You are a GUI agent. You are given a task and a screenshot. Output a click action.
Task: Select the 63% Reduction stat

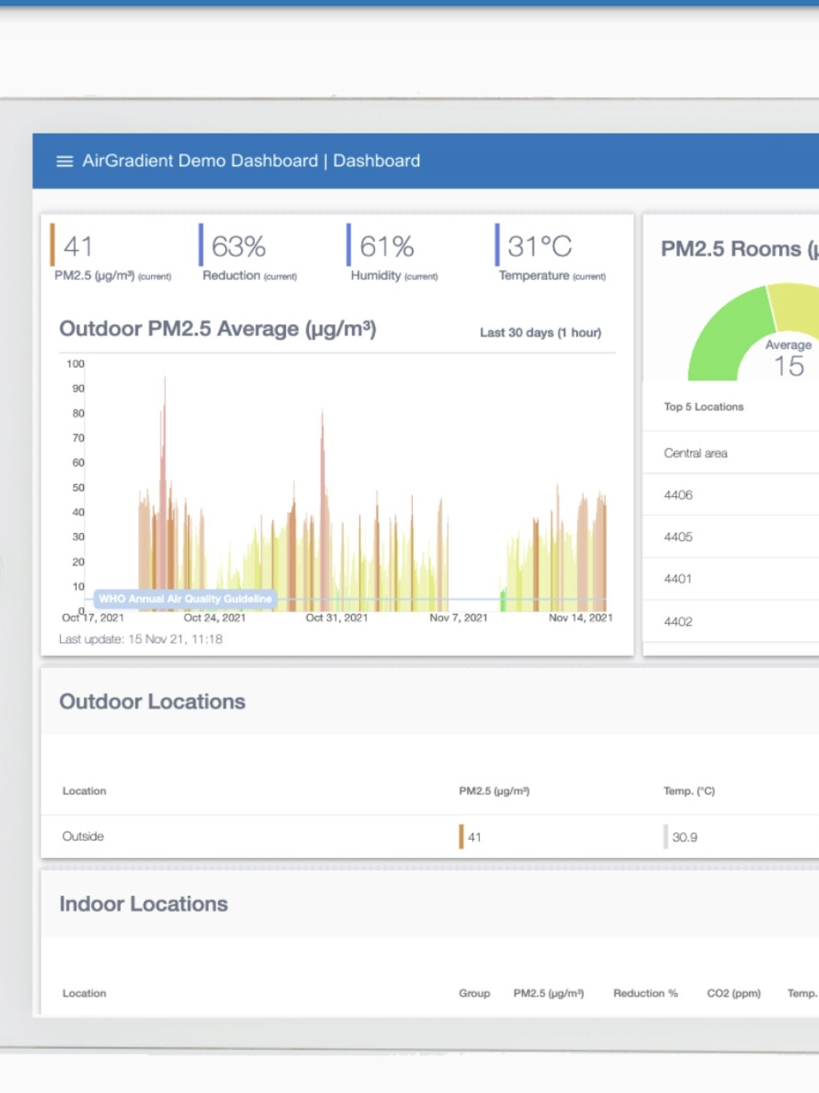(248, 253)
